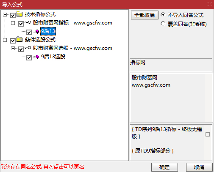Click the key icon beside 股市财富网选股
This screenshot has height=172, width=214.
[x=28, y=48]
